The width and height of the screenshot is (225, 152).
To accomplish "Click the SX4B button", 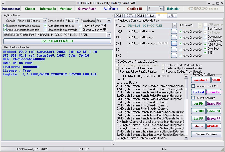I will pos(216,80).
